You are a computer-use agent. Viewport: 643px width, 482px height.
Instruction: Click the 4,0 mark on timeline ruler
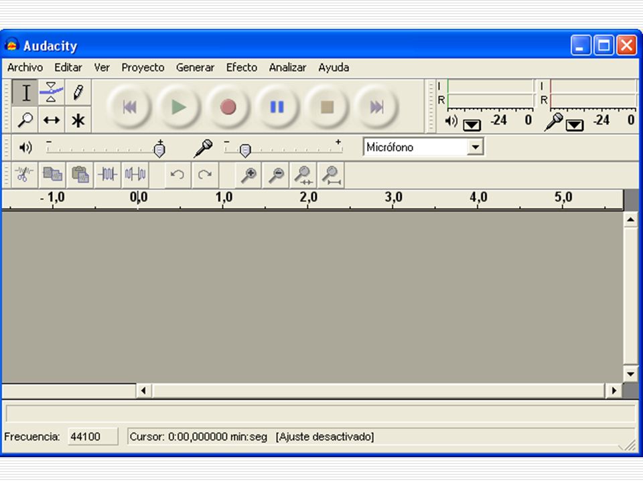pyautogui.click(x=478, y=197)
